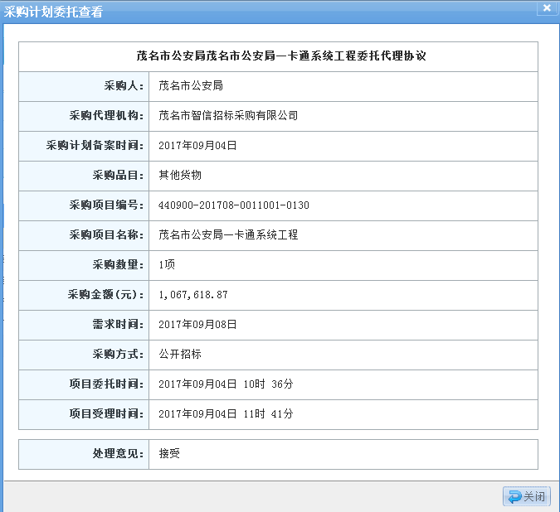This screenshot has width=560, height=512.
Task: Click project name 茂名市公安局一卡通系统工程 in 采购项目名称 row
Action: (228, 234)
